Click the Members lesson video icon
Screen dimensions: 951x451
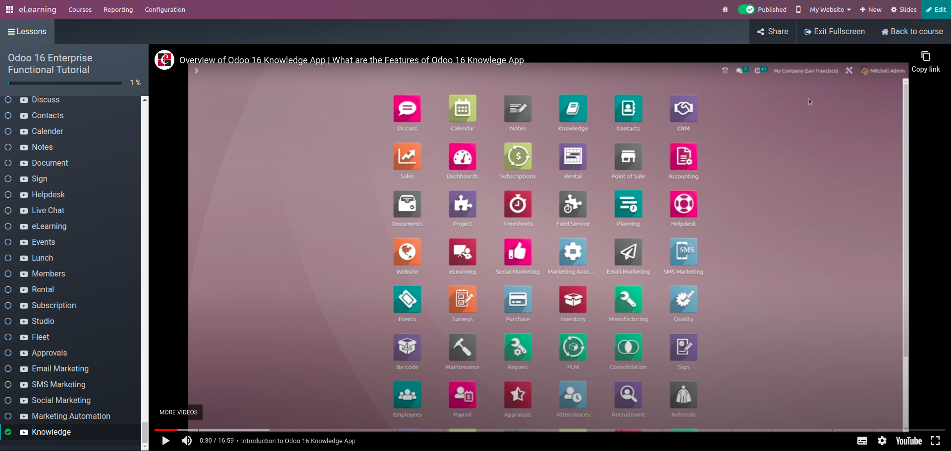point(24,274)
